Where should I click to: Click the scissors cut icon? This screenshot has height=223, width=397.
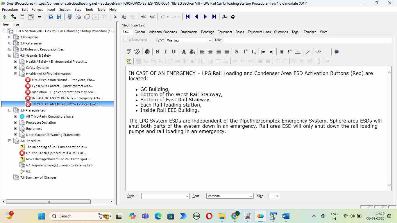pyautogui.click(x=115, y=17)
